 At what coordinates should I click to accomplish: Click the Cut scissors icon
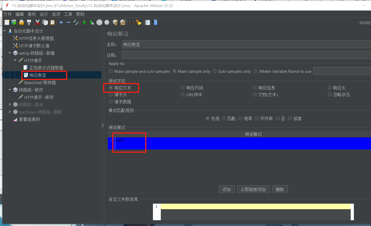[x=37, y=23]
